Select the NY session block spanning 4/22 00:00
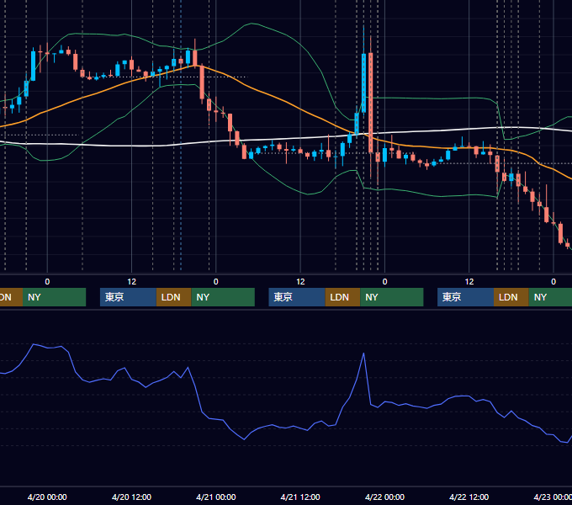572x505 pixels. 392,297
